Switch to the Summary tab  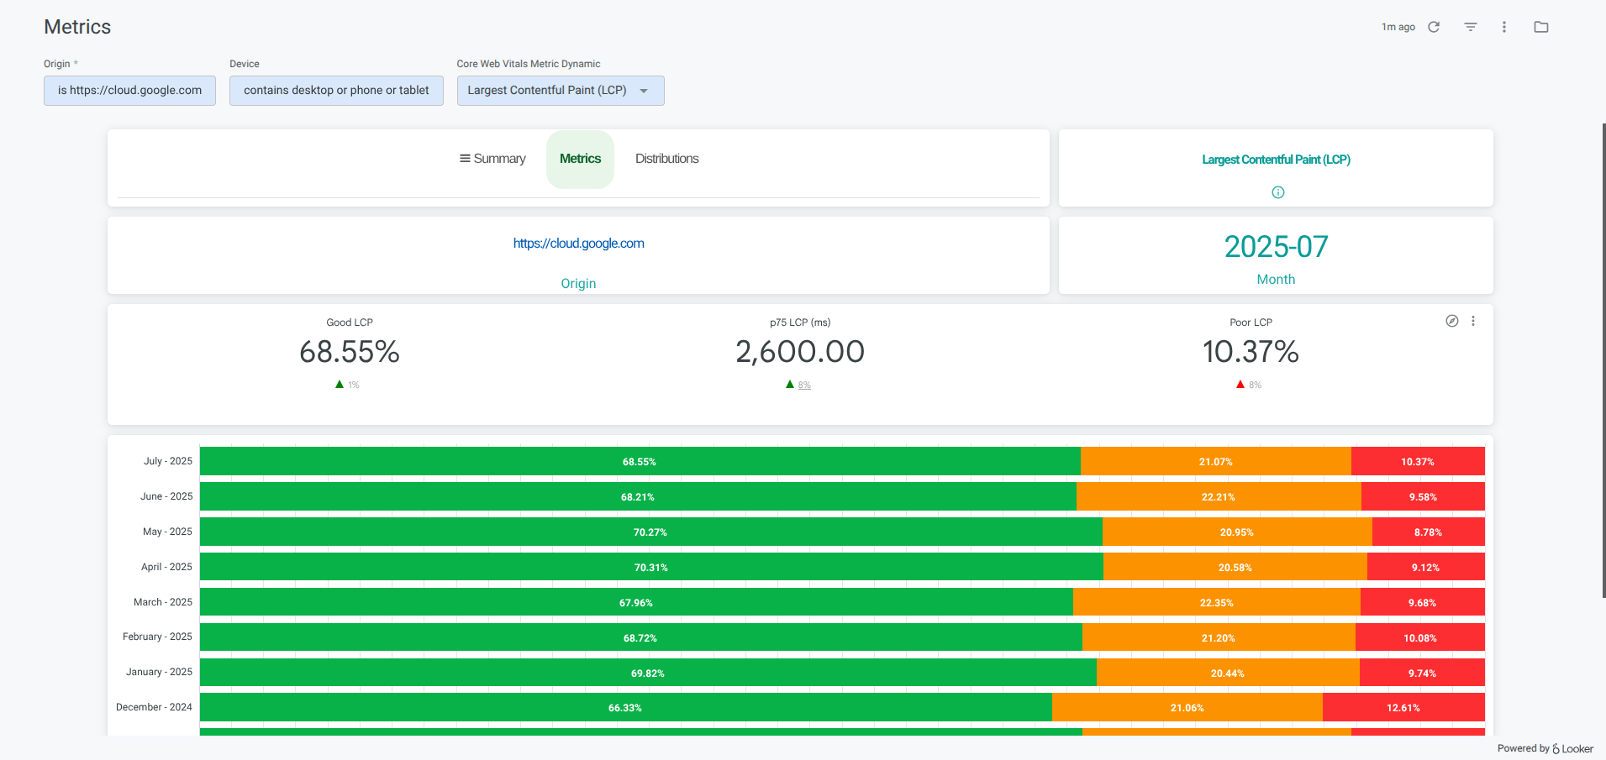[x=492, y=159]
